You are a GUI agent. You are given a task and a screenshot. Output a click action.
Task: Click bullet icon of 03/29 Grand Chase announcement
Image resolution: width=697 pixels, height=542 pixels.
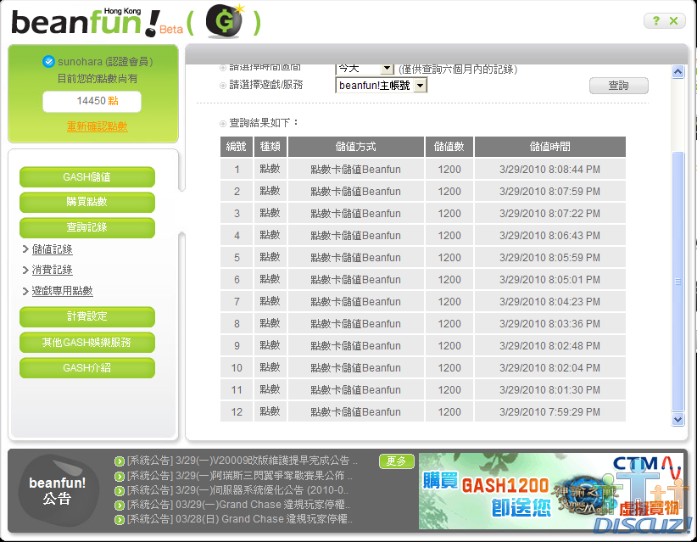point(119,506)
